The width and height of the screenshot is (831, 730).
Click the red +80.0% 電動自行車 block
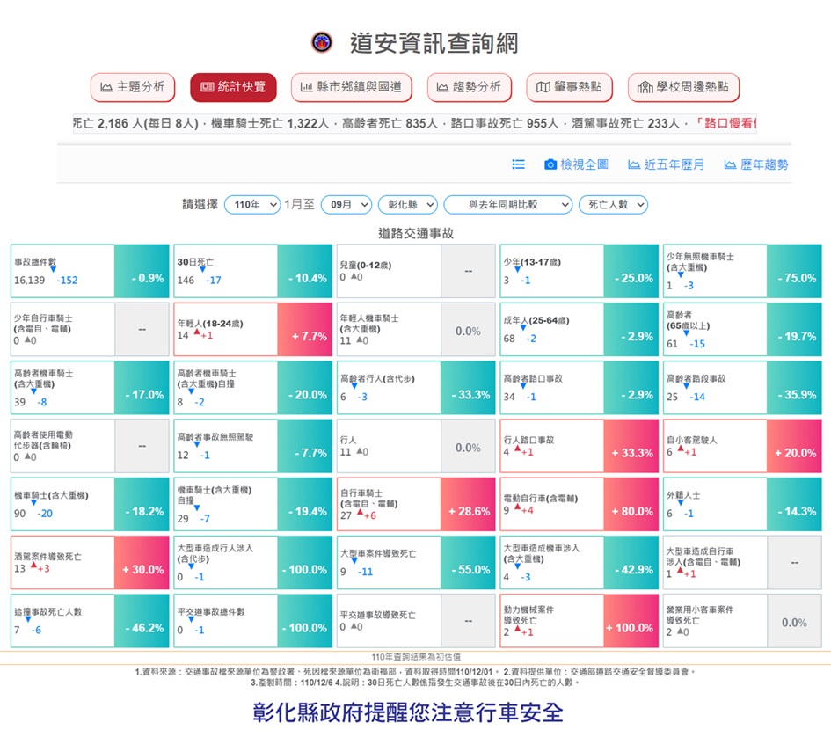631,504
